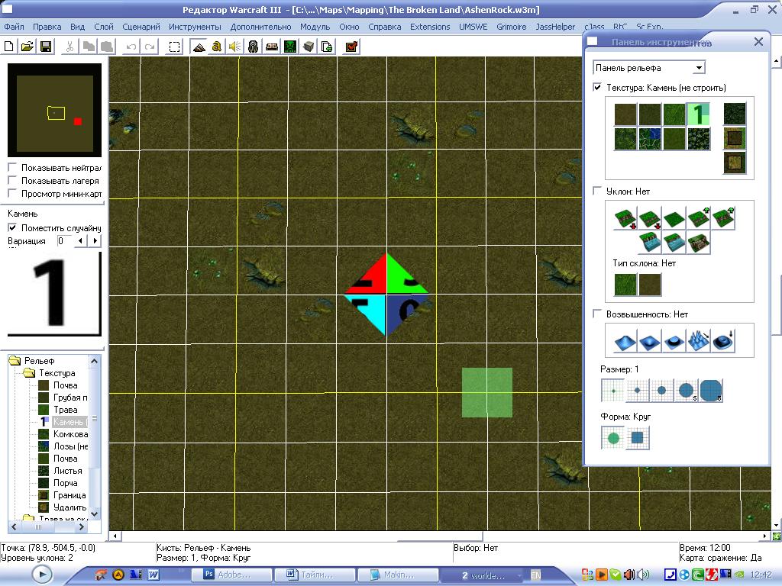Enable the Уклон checkbox

click(597, 191)
